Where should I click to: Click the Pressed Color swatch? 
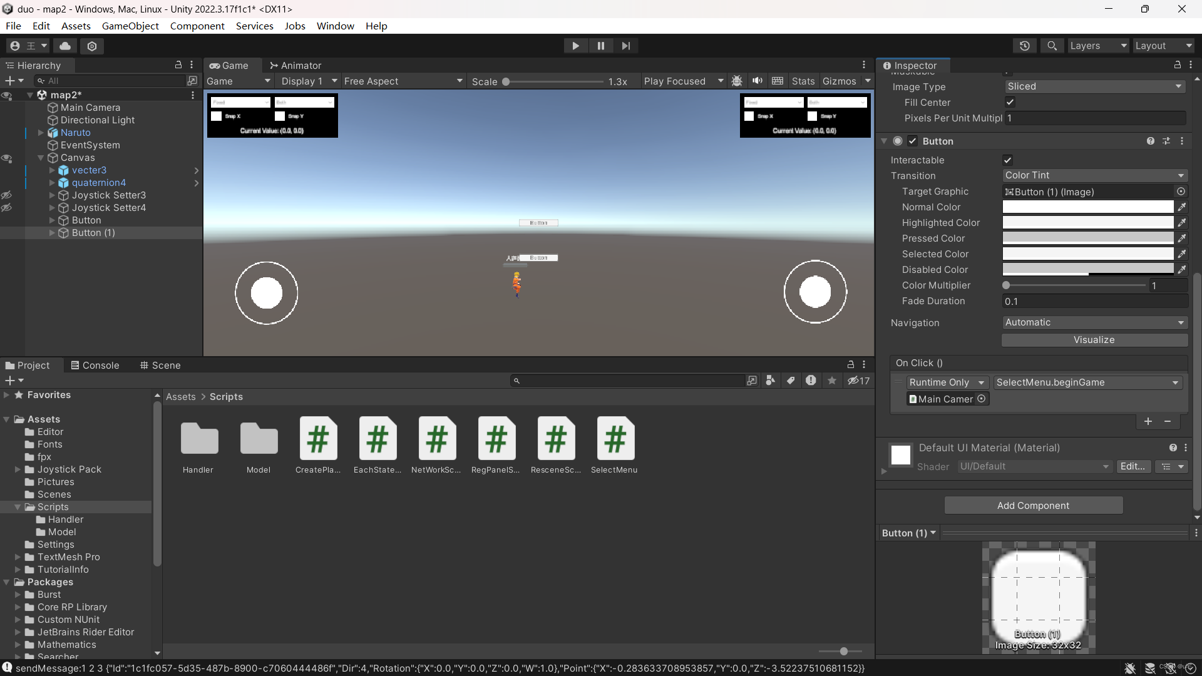point(1088,238)
